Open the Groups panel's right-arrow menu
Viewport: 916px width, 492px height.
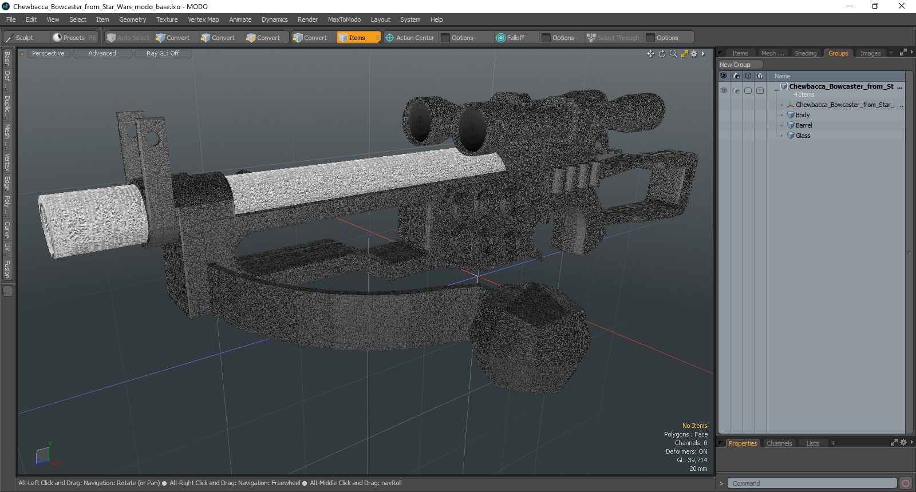pyautogui.click(x=911, y=53)
